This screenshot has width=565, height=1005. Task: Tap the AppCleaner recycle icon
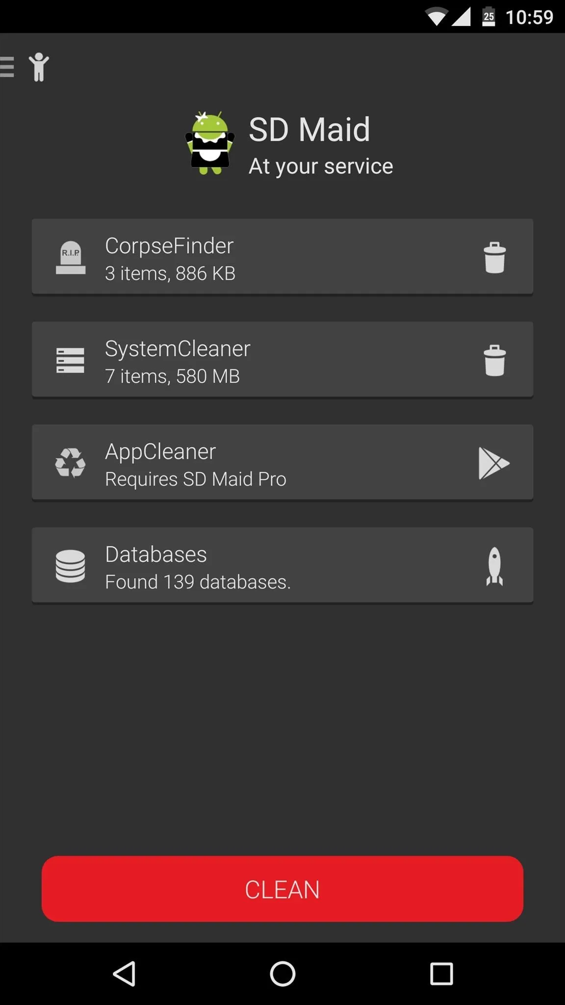tap(70, 463)
